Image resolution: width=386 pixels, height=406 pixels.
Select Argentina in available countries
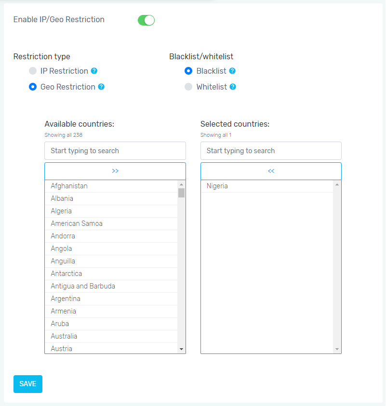[111, 299]
